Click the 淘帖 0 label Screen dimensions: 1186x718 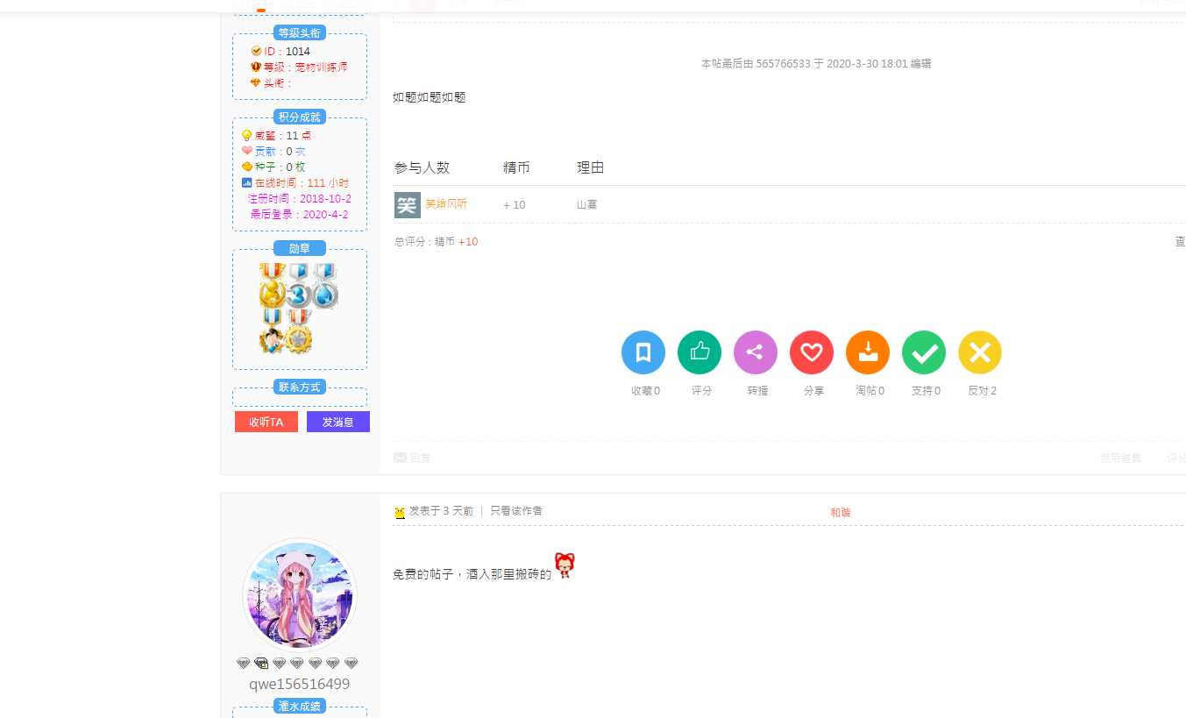pyautogui.click(x=870, y=391)
